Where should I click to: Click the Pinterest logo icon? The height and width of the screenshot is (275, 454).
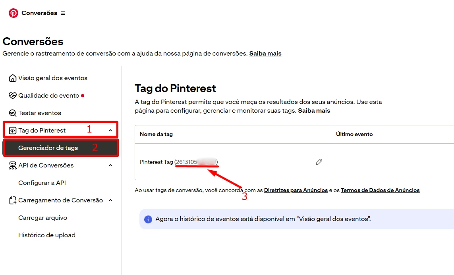[14, 13]
